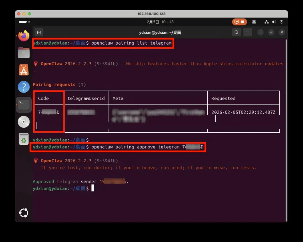The height and width of the screenshot is (242, 303).
Task: Open the terminal hamburger menu
Action: click(x=247, y=33)
